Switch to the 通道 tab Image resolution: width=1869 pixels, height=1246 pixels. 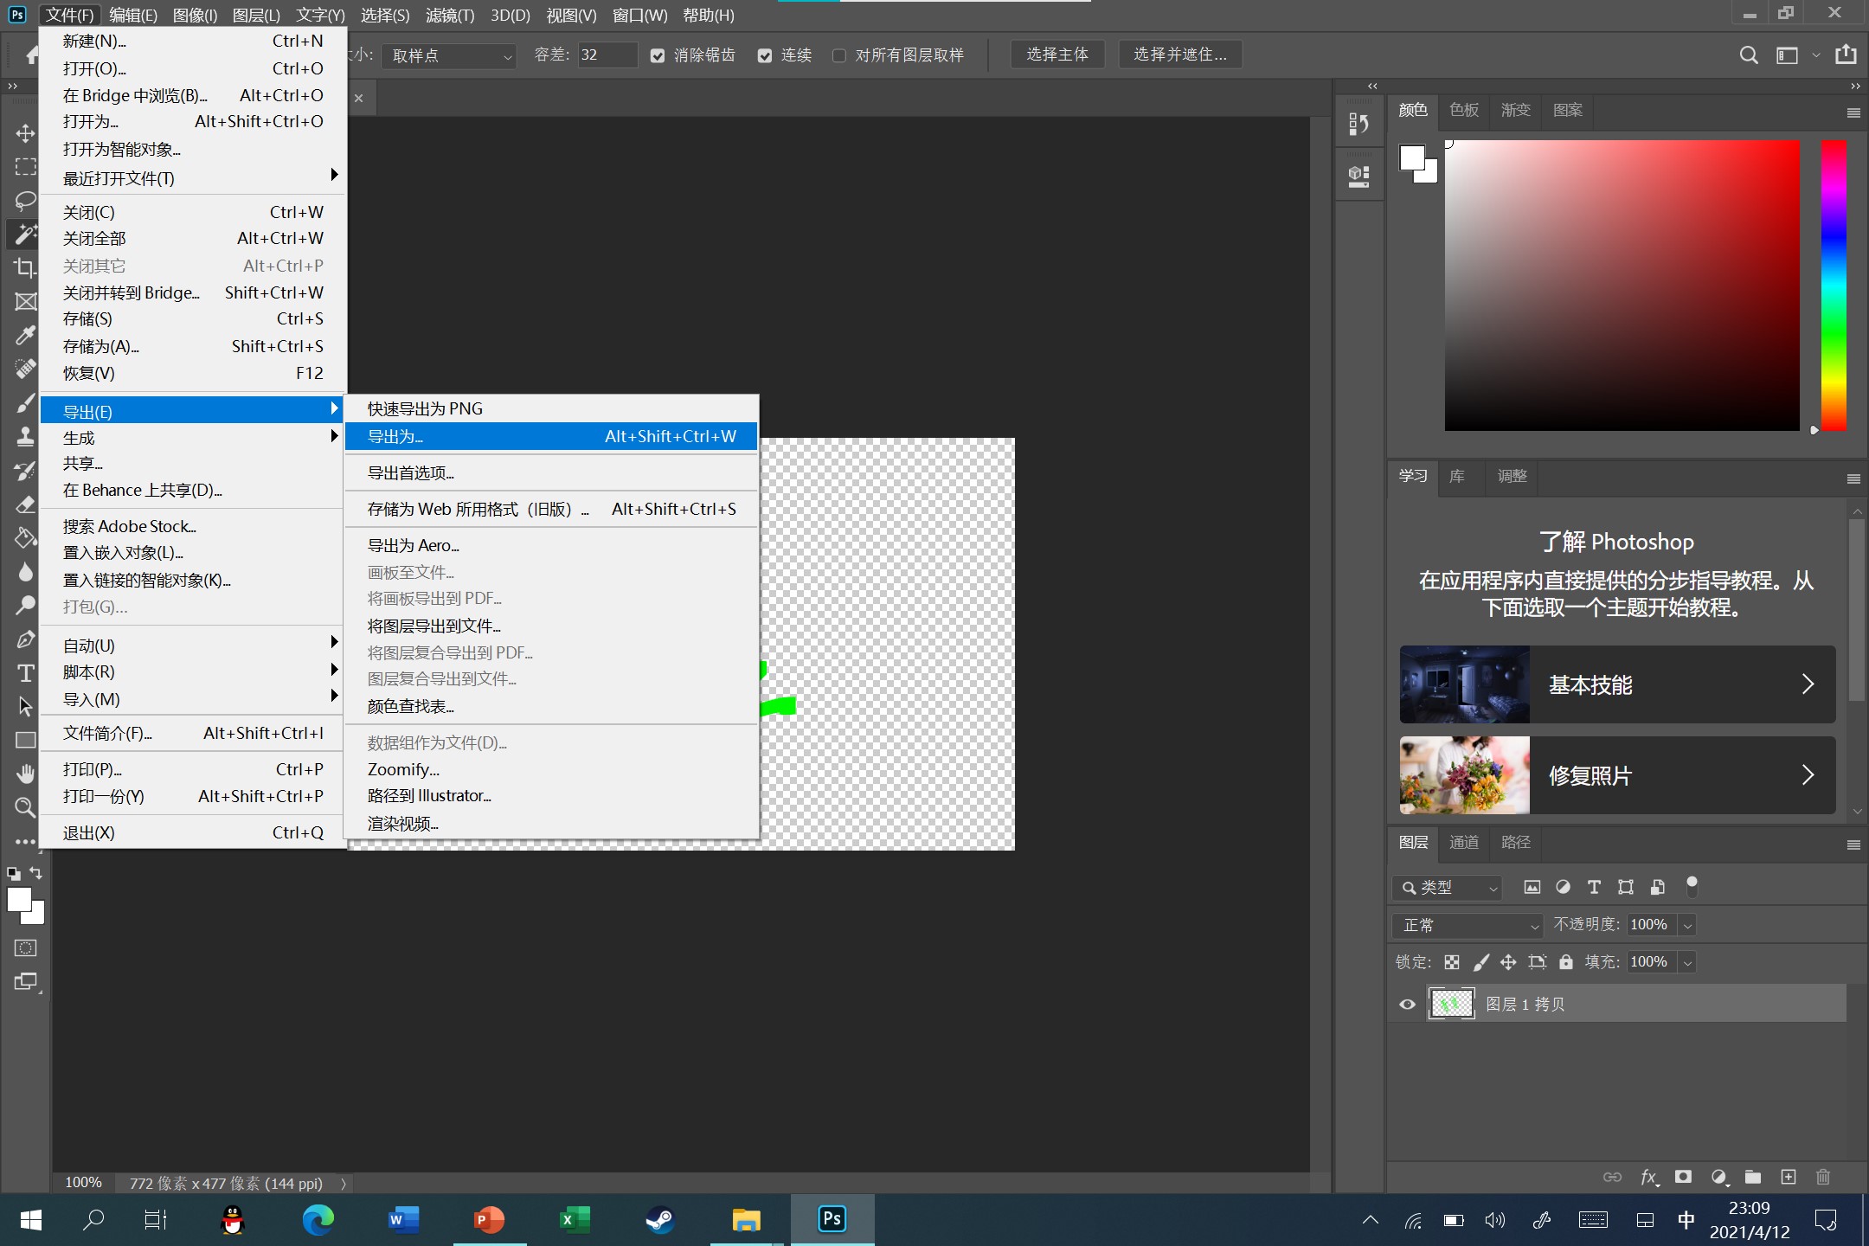pos(1464,842)
